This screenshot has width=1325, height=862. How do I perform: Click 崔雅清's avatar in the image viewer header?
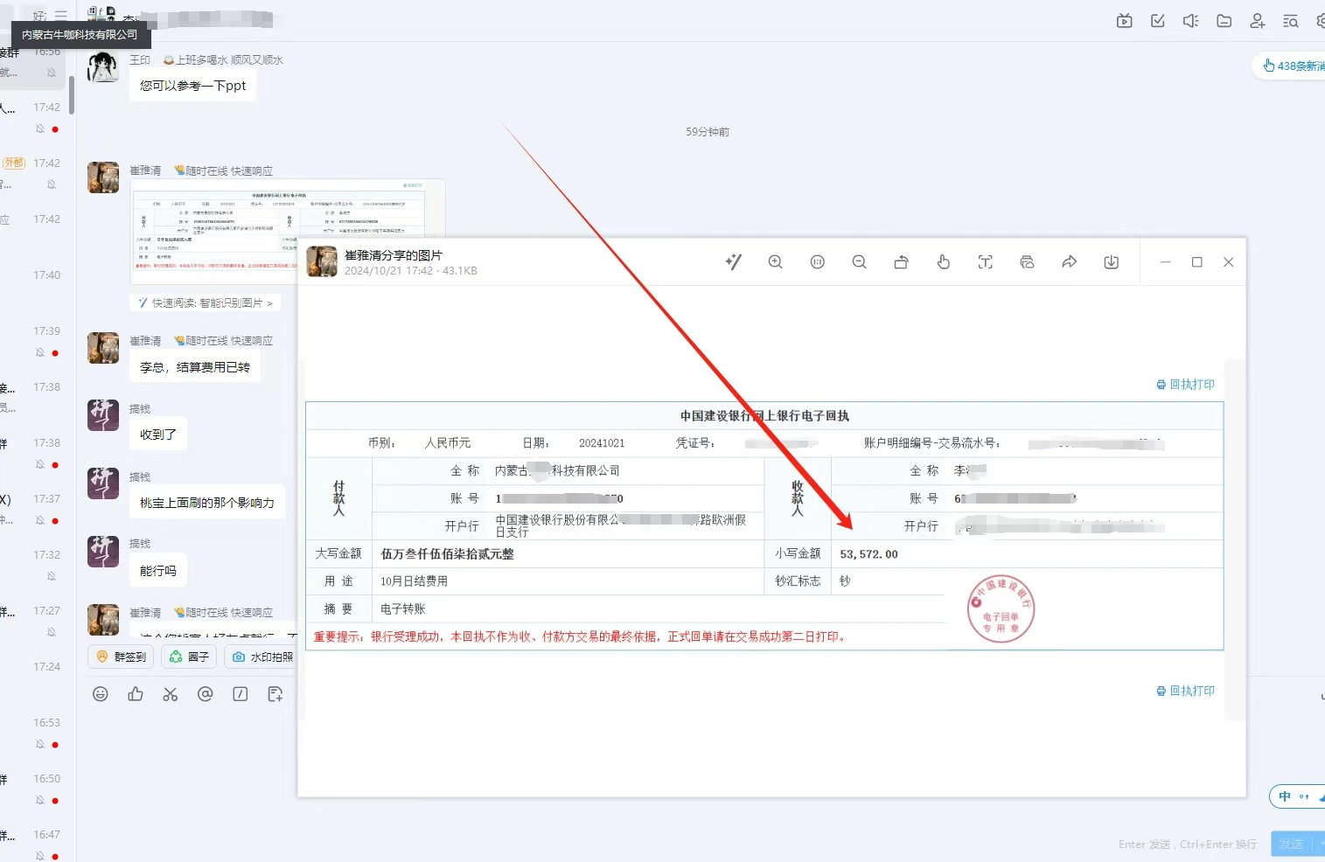(x=322, y=261)
